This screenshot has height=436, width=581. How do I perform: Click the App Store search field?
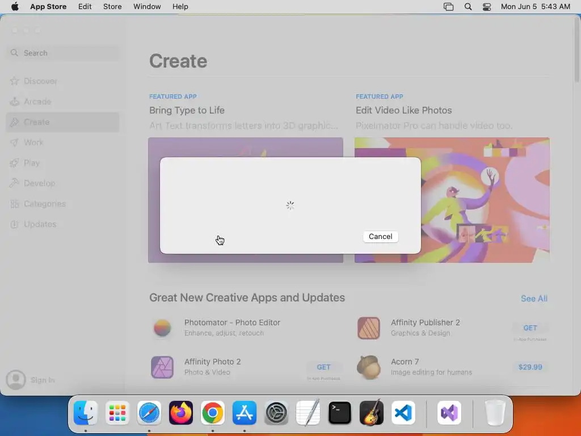[x=64, y=53]
